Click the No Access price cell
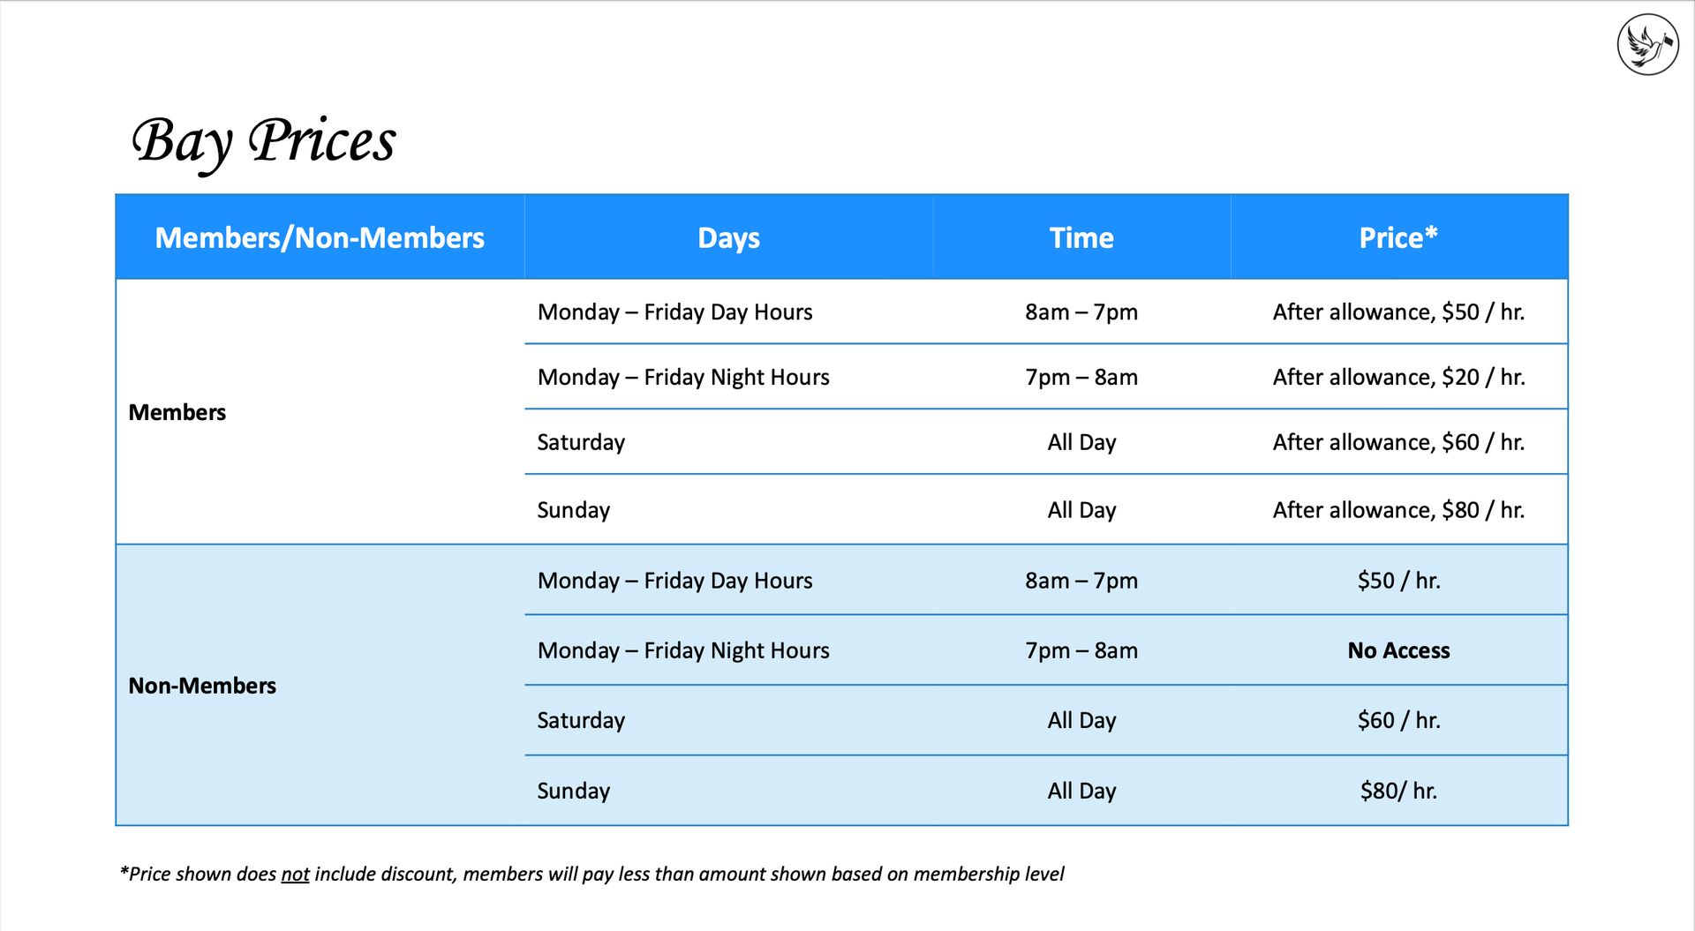This screenshot has width=1695, height=931. [1398, 650]
